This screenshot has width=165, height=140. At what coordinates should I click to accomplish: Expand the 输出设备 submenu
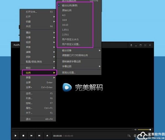click(x=79, y=50)
